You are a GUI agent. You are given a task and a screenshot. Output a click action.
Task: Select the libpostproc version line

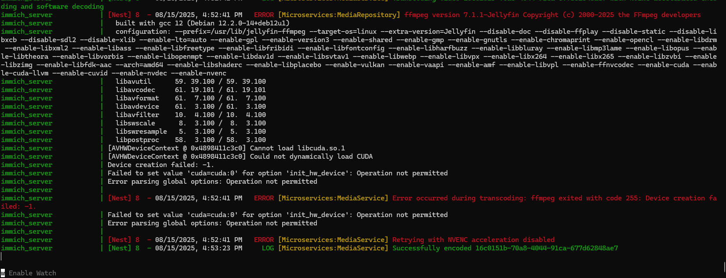click(190, 140)
